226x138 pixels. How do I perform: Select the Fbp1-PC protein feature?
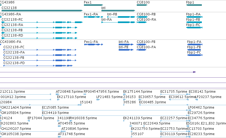[194, 52]
